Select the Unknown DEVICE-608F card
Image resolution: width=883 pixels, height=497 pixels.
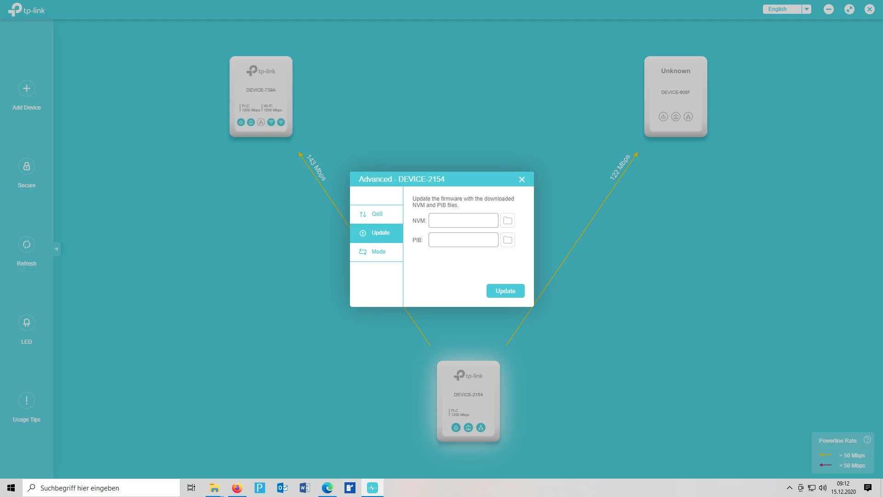(x=675, y=96)
